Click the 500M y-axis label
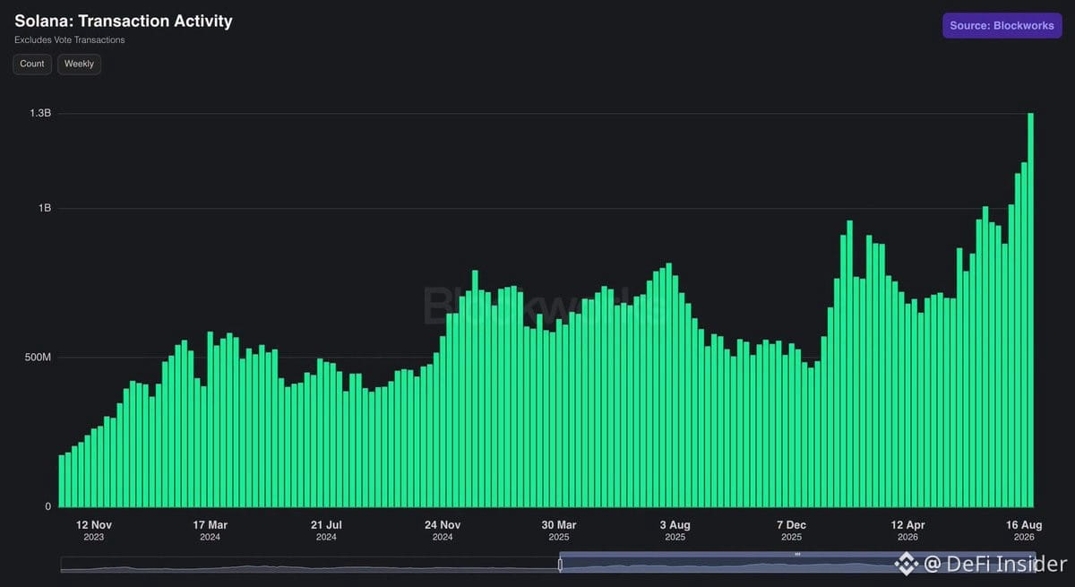Image resolution: width=1075 pixels, height=587 pixels. coord(38,358)
